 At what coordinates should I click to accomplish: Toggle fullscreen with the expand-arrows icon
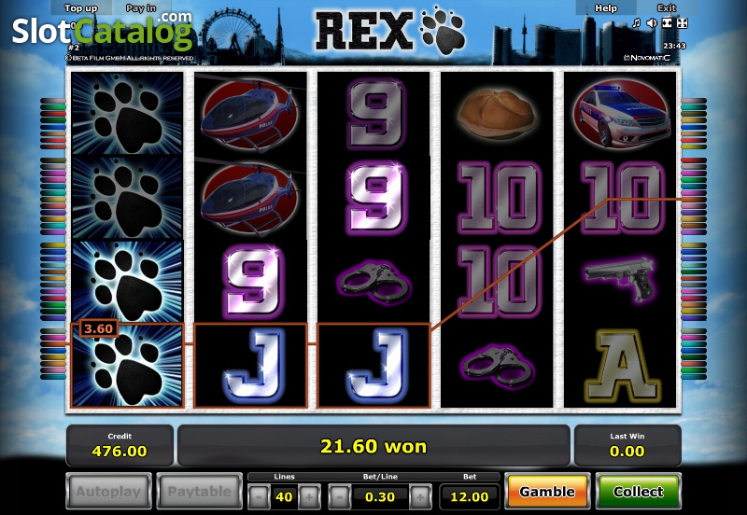[683, 22]
